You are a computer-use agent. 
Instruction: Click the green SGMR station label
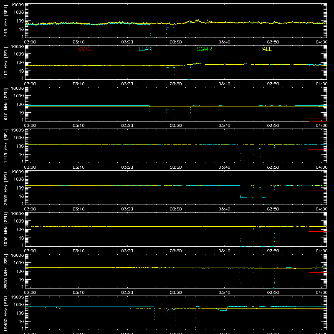[x=204, y=49]
